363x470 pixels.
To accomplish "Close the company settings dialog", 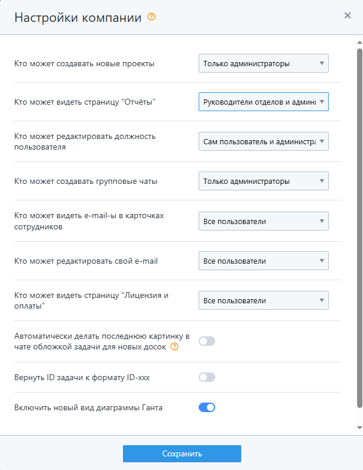I will pos(348,15).
